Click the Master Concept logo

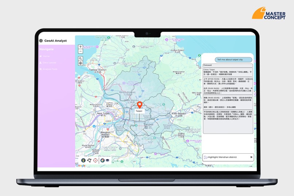(269, 13)
